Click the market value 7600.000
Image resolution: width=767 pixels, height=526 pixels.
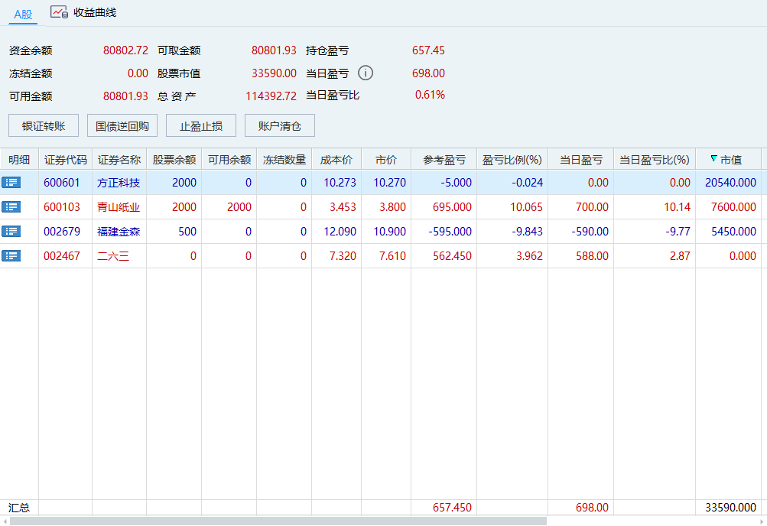tap(734, 206)
